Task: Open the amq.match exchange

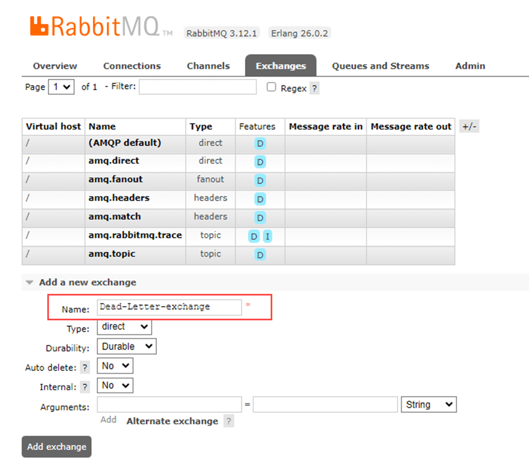Action: (115, 216)
